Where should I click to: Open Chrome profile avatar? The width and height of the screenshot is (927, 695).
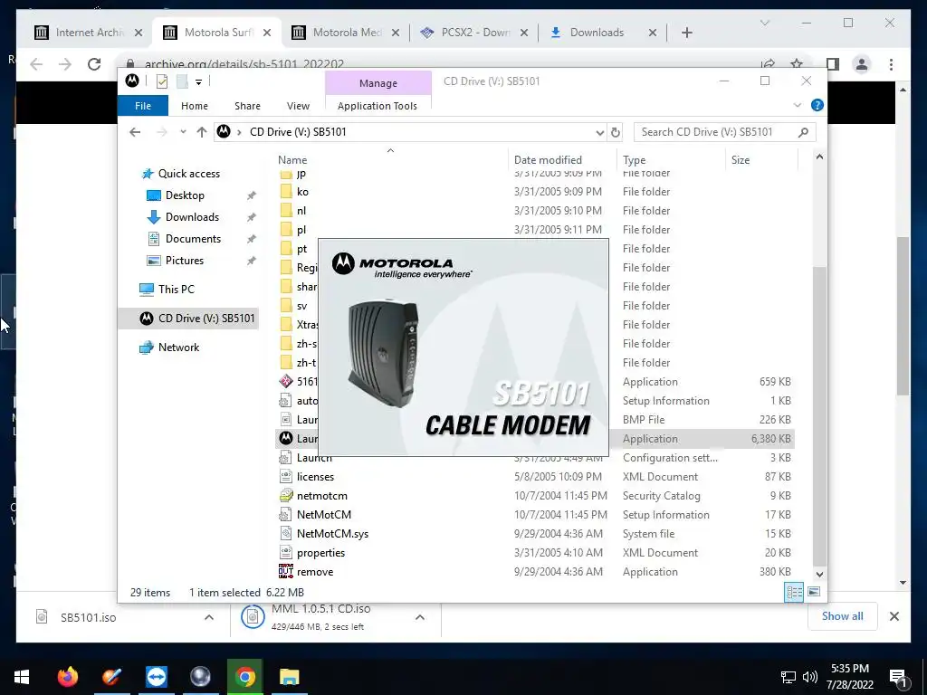tap(862, 64)
